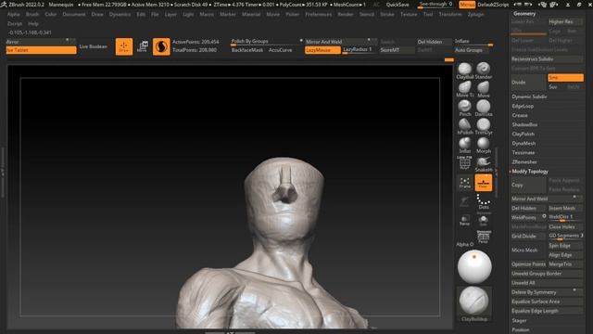Click Reconstruct Subdiv button
The height and width of the screenshot is (334, 593).
547,59
